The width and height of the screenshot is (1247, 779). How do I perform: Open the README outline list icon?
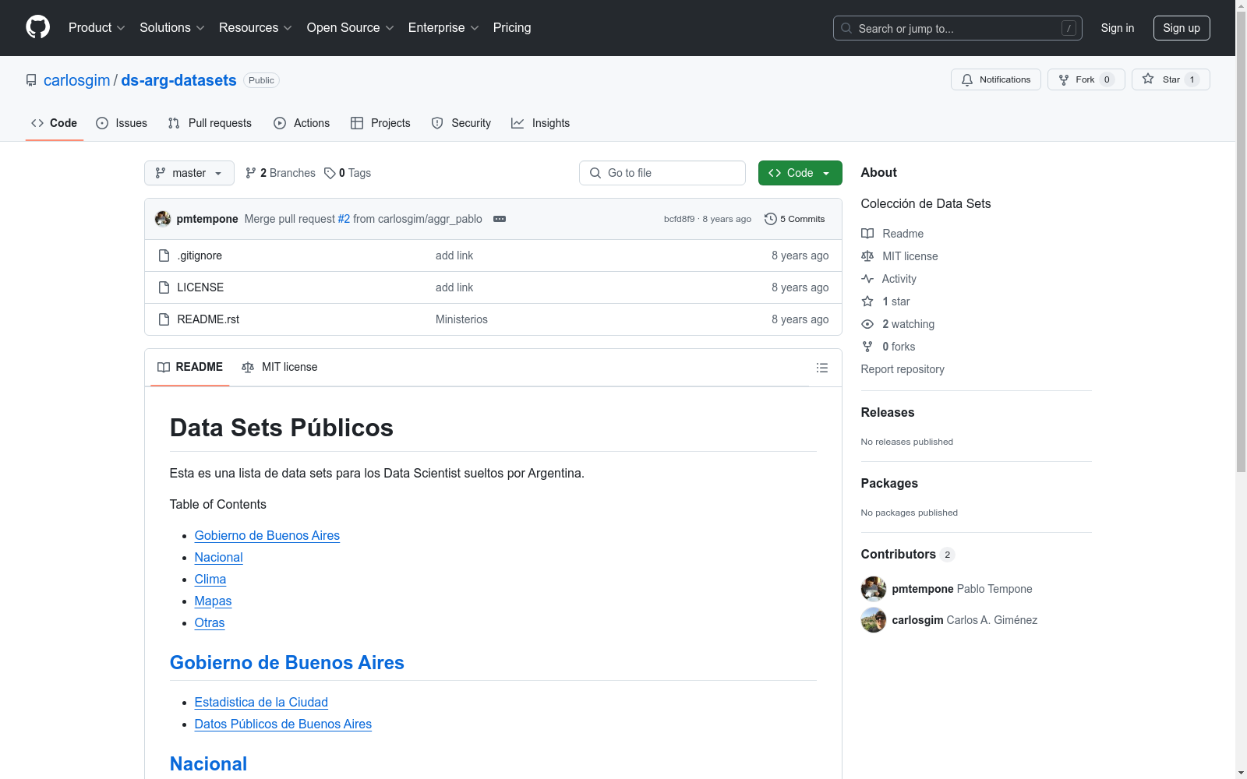point(821,368)
